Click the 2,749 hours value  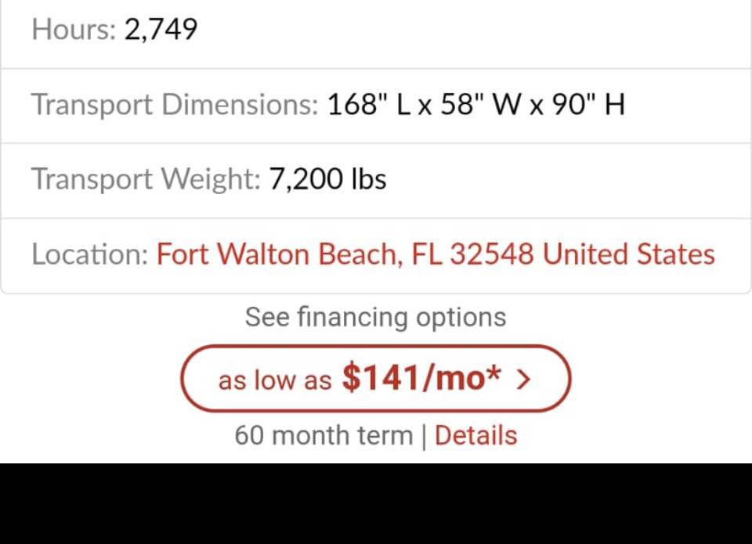161,30
